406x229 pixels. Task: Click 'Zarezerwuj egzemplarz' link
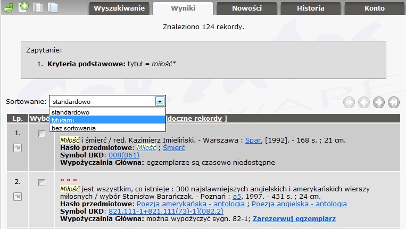[294, 218]
